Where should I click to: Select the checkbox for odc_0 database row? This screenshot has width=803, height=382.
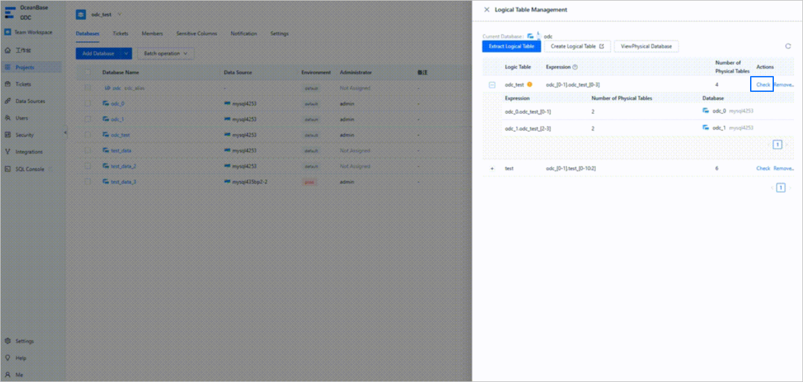pos(87,104)
